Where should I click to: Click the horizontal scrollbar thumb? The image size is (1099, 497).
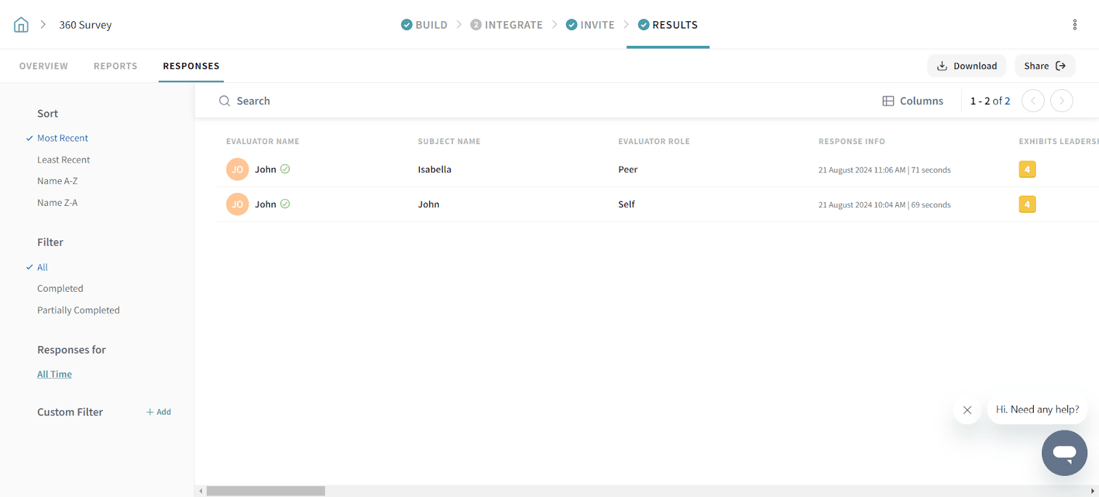[265, 491]
